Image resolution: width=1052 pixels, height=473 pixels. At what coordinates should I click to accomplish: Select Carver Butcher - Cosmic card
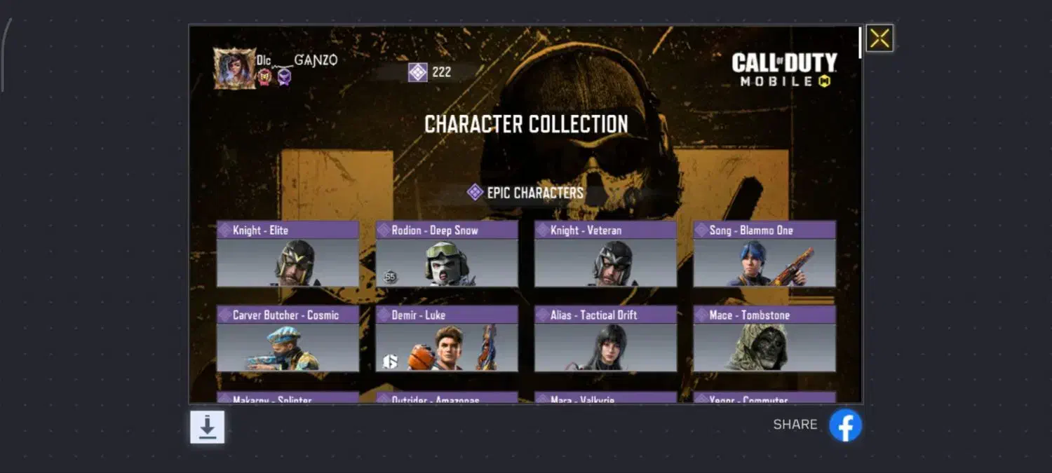click(x=288, y=338)
